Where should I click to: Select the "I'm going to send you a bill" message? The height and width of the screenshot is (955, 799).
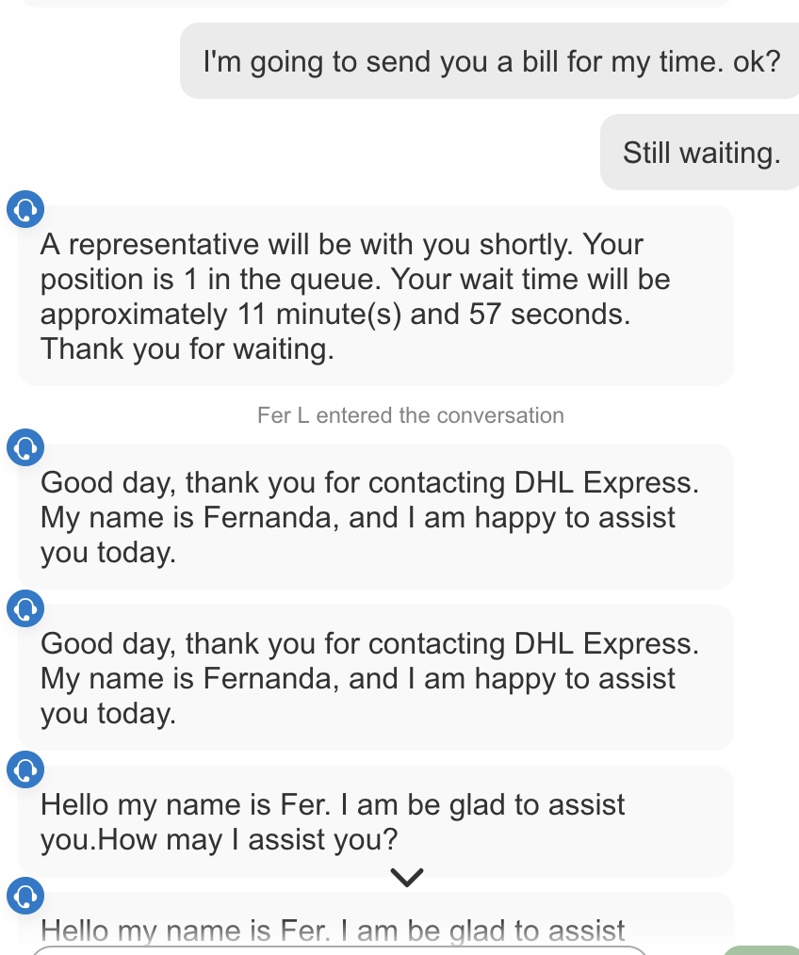click(x=489, y=61)
